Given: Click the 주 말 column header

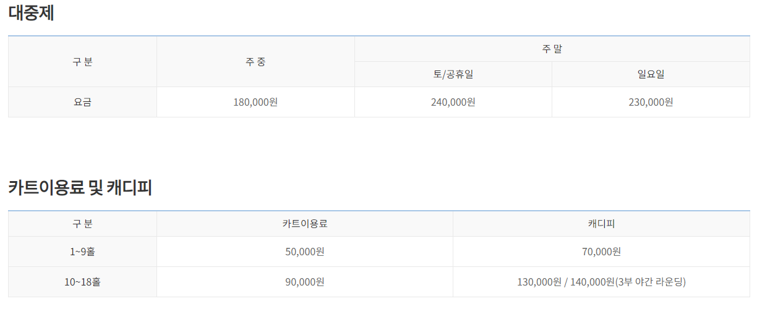Looking at the screenshot, I should coord(552,49).
